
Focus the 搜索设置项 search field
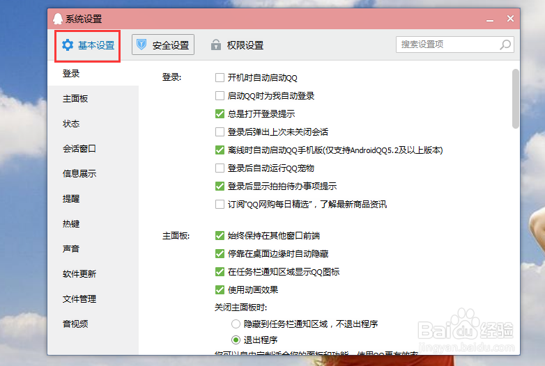point(454,45)
